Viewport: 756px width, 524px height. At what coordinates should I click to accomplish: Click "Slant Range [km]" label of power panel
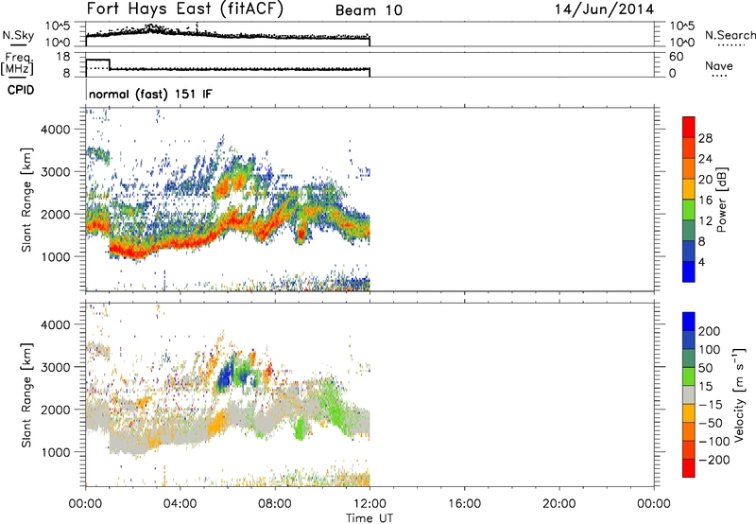coord(26,200)
